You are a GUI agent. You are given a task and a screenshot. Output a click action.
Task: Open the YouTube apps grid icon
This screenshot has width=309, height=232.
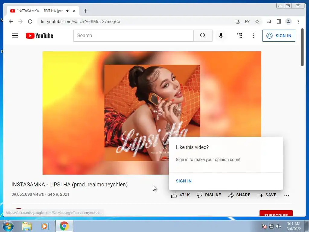coord(239,36)
